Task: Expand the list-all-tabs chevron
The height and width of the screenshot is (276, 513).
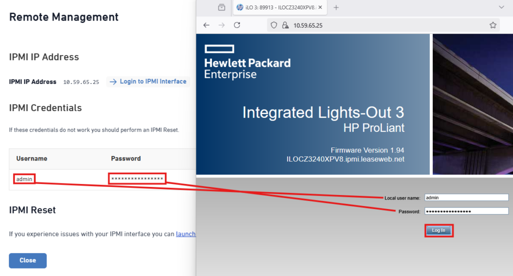Action: 501,7
